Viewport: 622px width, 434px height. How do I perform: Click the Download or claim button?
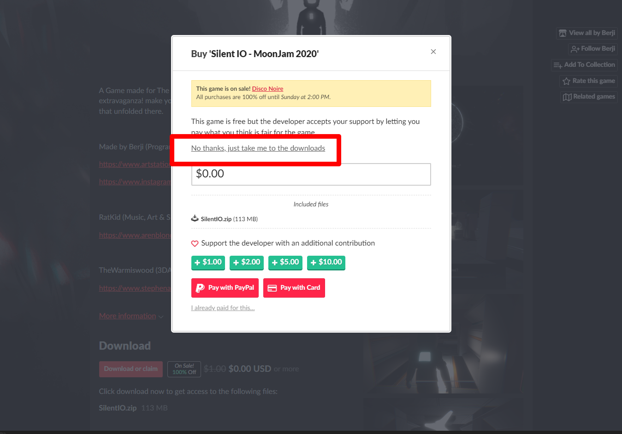131,369
